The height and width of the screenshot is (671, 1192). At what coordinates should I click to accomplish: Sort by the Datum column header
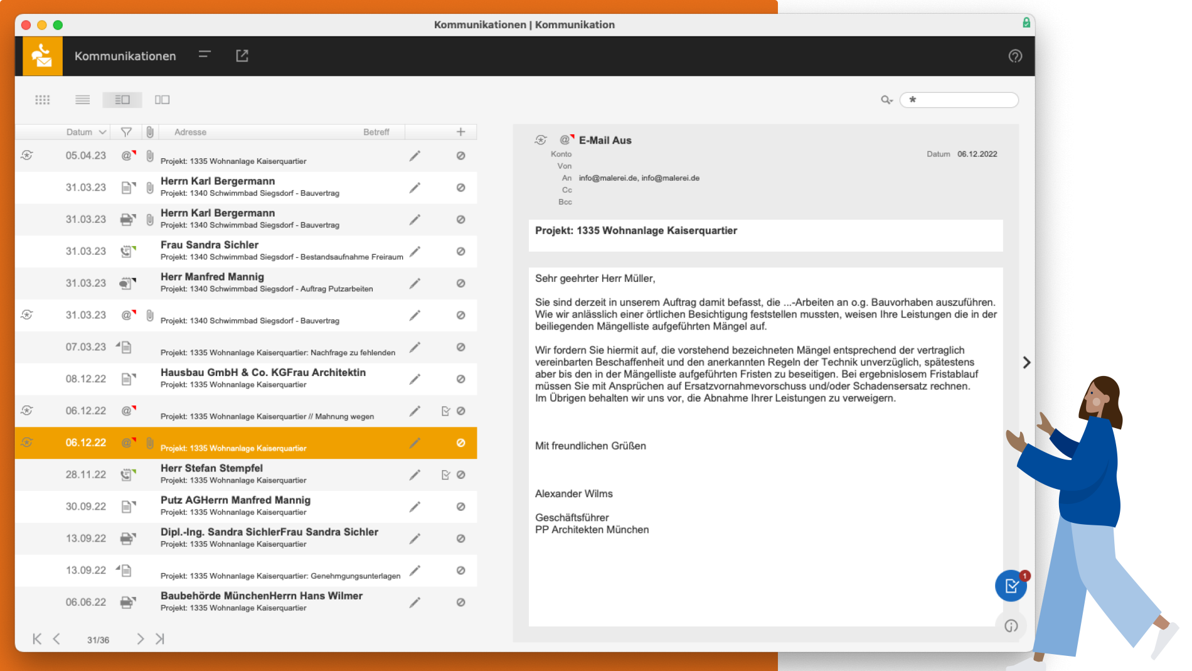86,132
